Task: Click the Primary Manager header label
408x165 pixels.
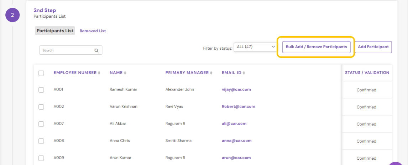Action: [187, 73]
